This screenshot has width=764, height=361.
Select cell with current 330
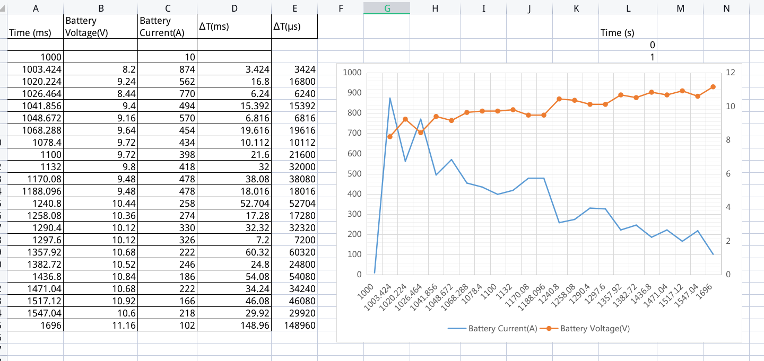coord(168,227)
